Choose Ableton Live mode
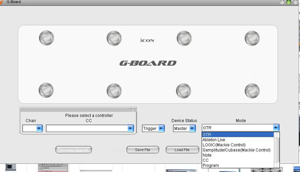The width and height of the screenshot is (300, 172). 238,140
